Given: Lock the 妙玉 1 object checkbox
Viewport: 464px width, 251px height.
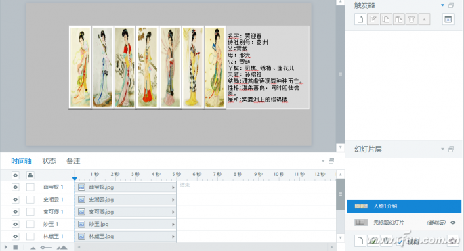Looking at the screenshot, I should pos(30,225).
